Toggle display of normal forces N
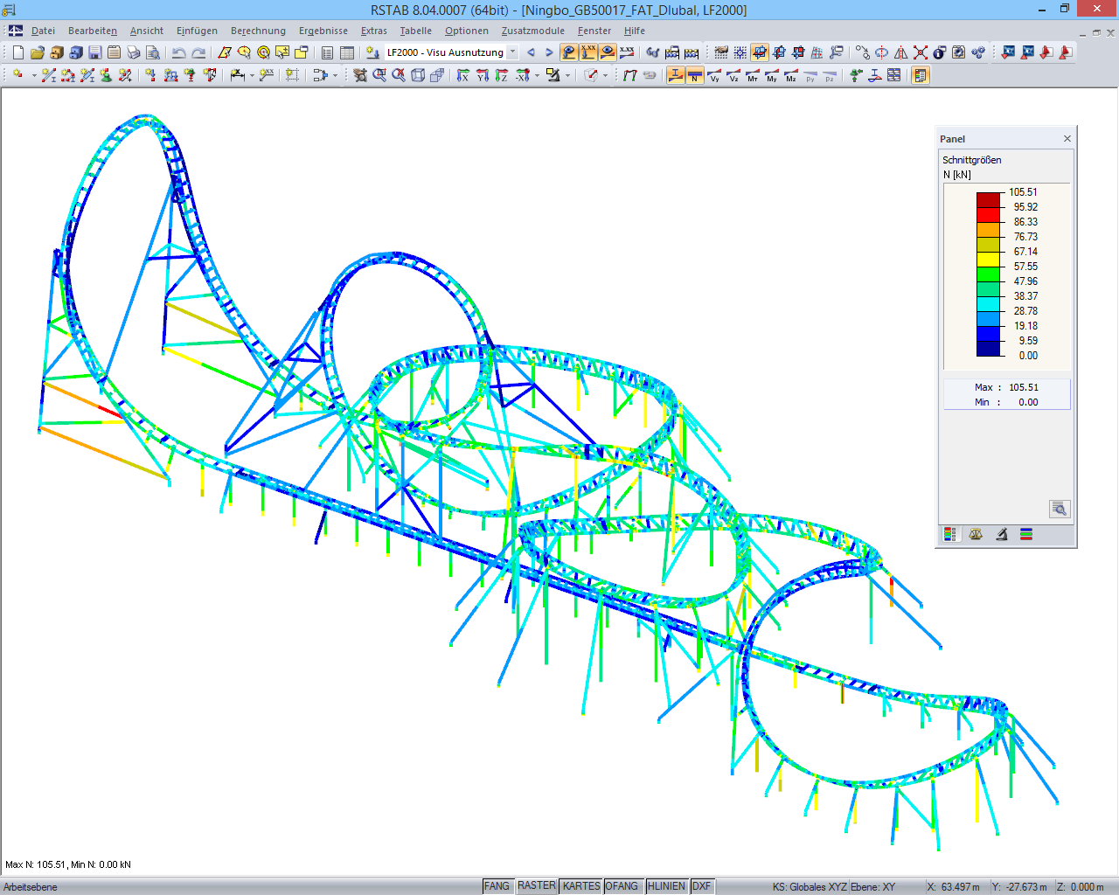 [693, 75]
